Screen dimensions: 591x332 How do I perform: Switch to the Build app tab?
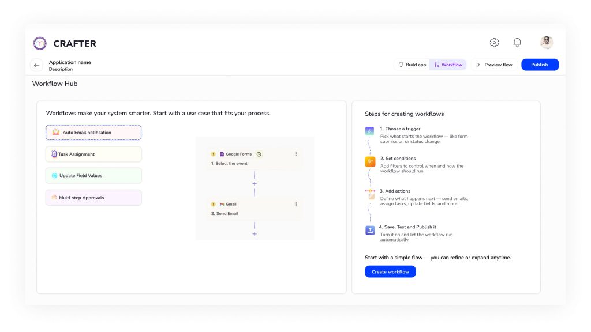coord(412,65)
